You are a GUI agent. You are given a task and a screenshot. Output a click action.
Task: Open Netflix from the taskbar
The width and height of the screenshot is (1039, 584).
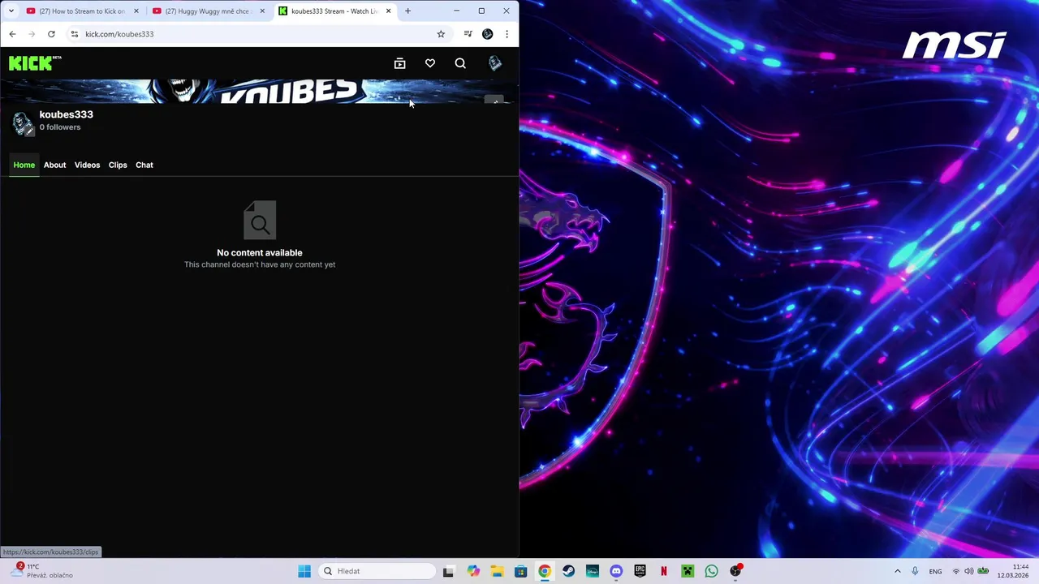tap(664, 571)
